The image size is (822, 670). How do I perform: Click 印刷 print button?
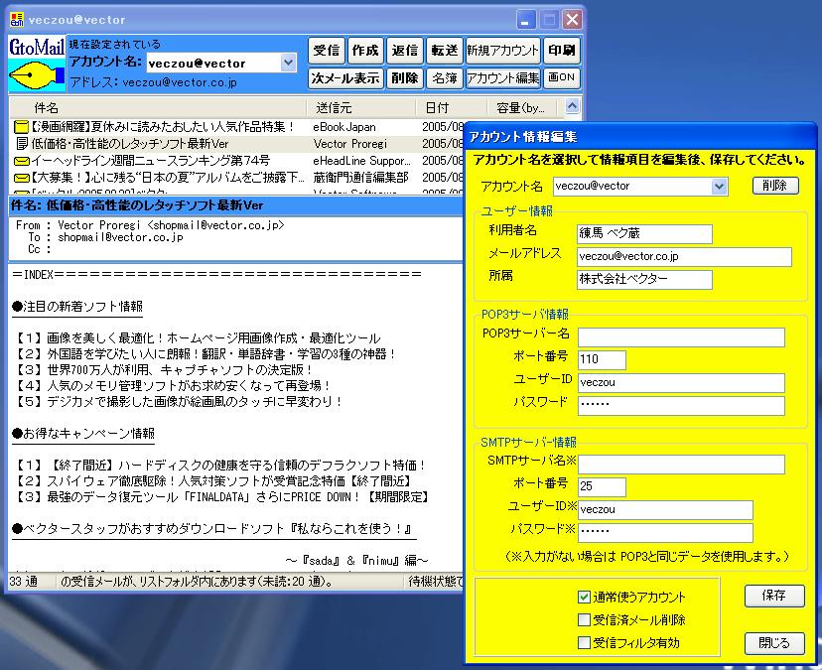click(x=562, y=51)
